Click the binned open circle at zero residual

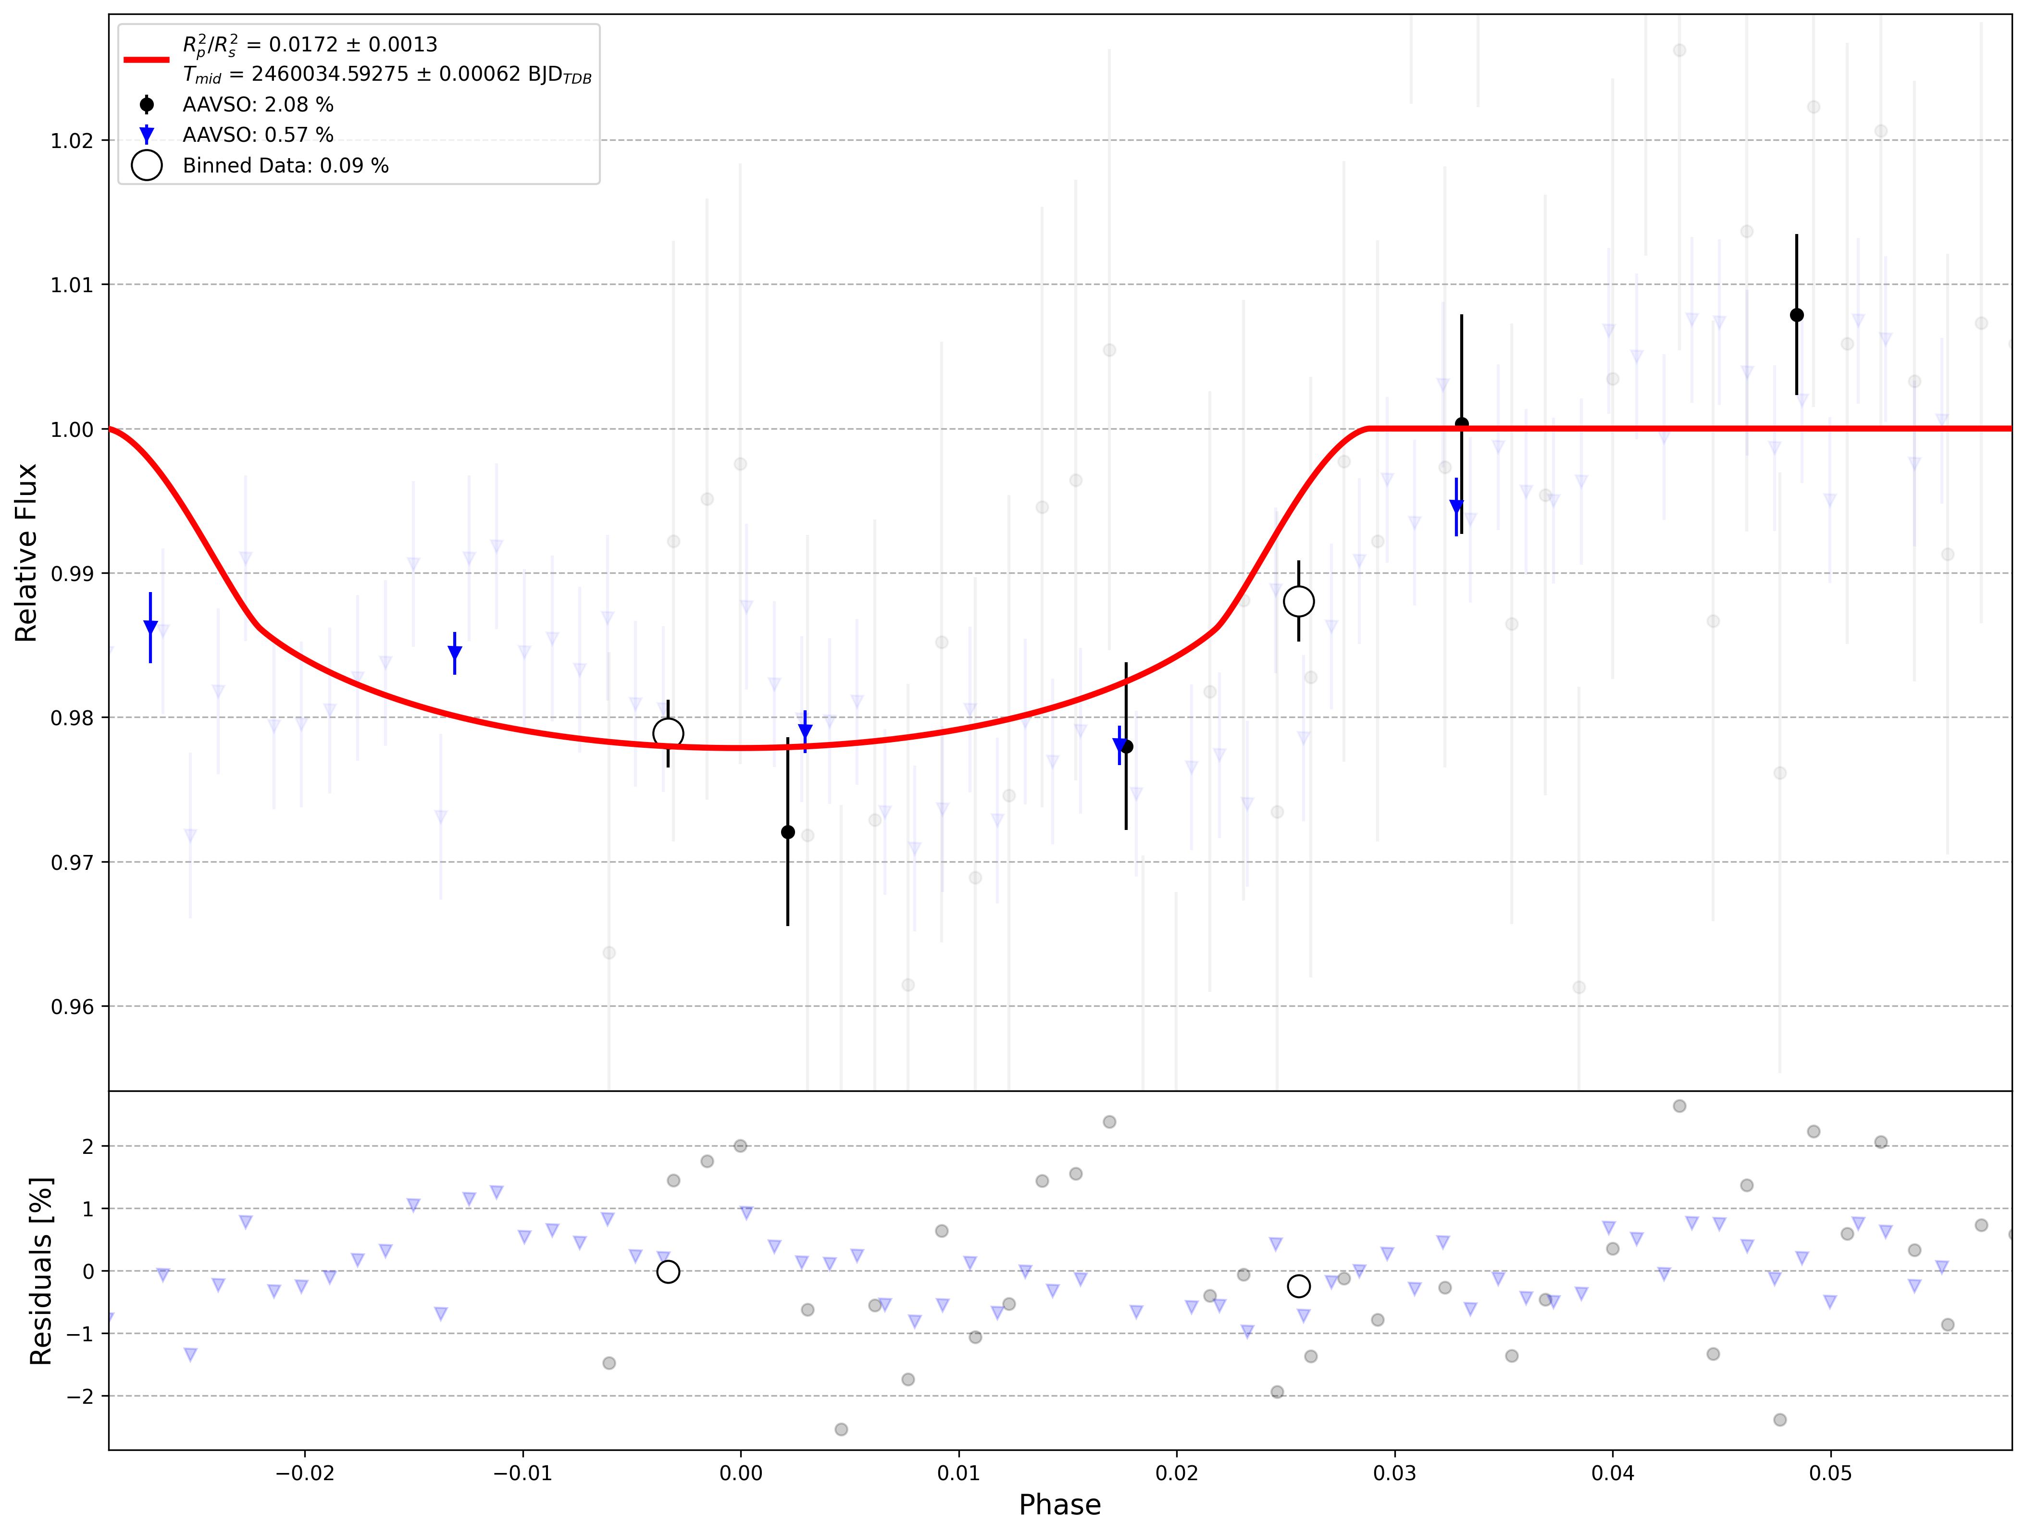click(x=669, y=1272)
